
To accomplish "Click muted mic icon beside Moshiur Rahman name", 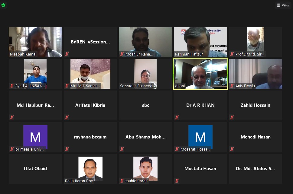I will [x=122, y=54].
